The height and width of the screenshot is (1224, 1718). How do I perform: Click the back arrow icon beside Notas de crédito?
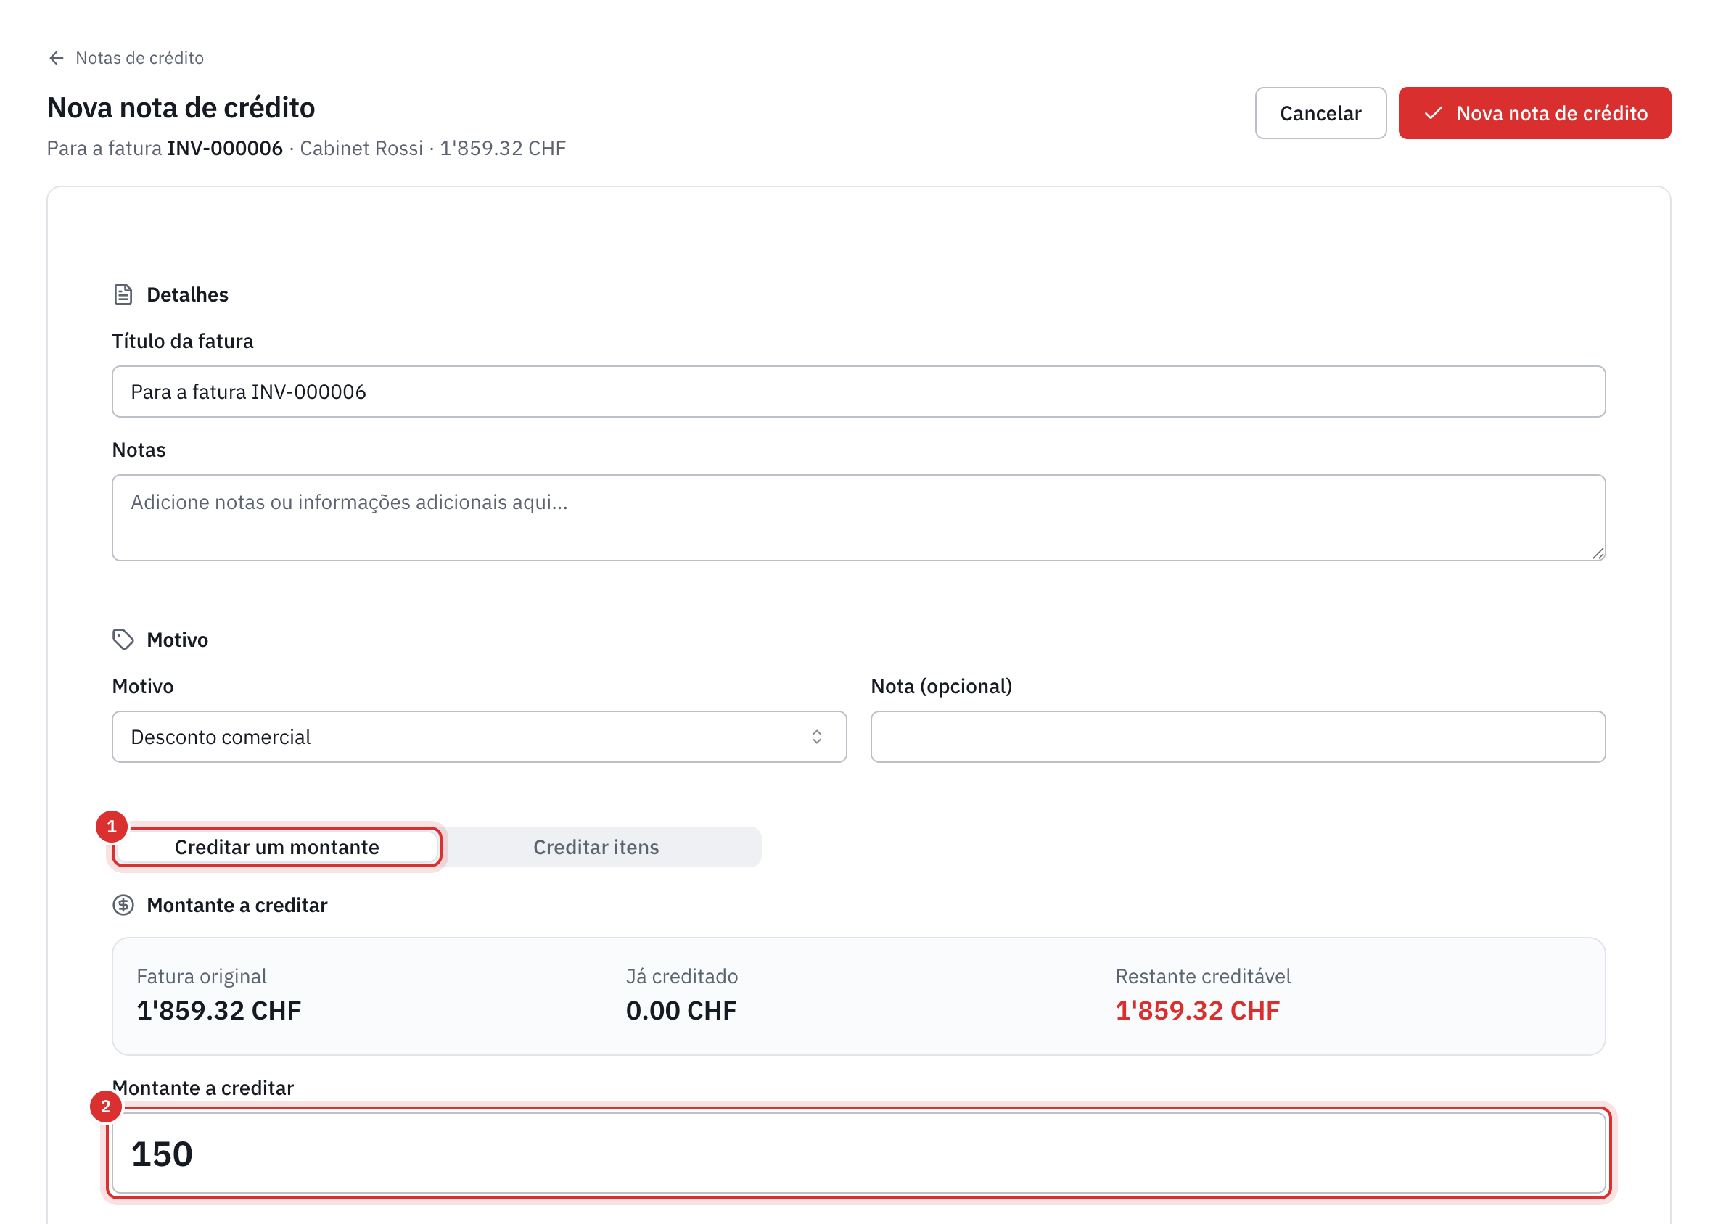56,58
